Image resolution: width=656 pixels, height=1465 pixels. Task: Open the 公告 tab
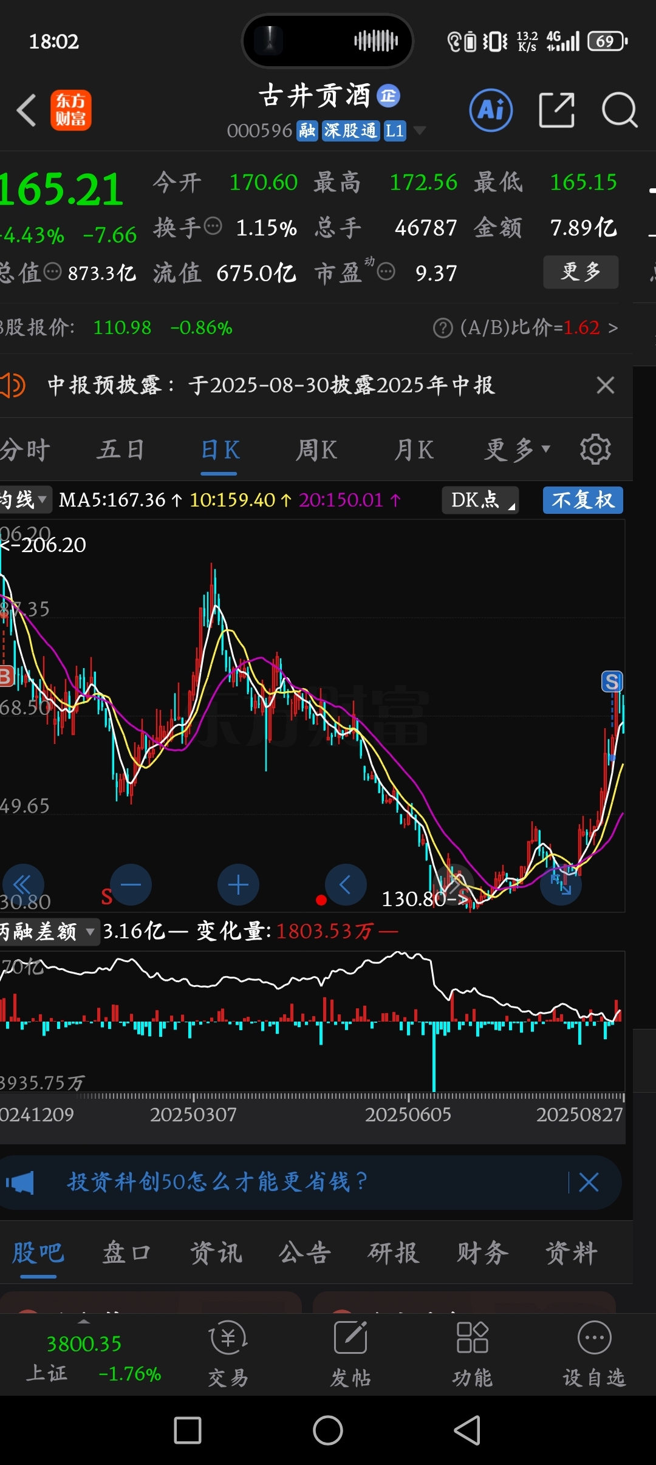click(x=304, y=1252)
